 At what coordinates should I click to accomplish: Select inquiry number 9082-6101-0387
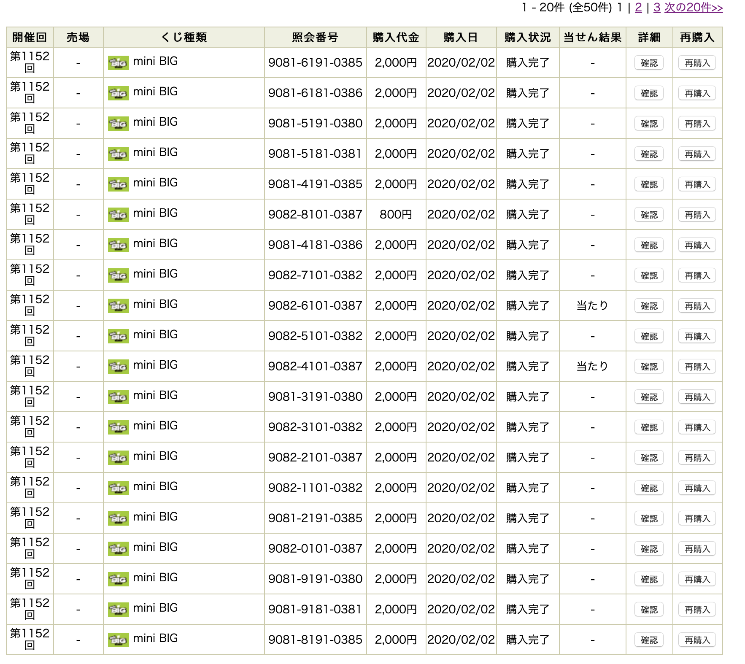(315, 305)
